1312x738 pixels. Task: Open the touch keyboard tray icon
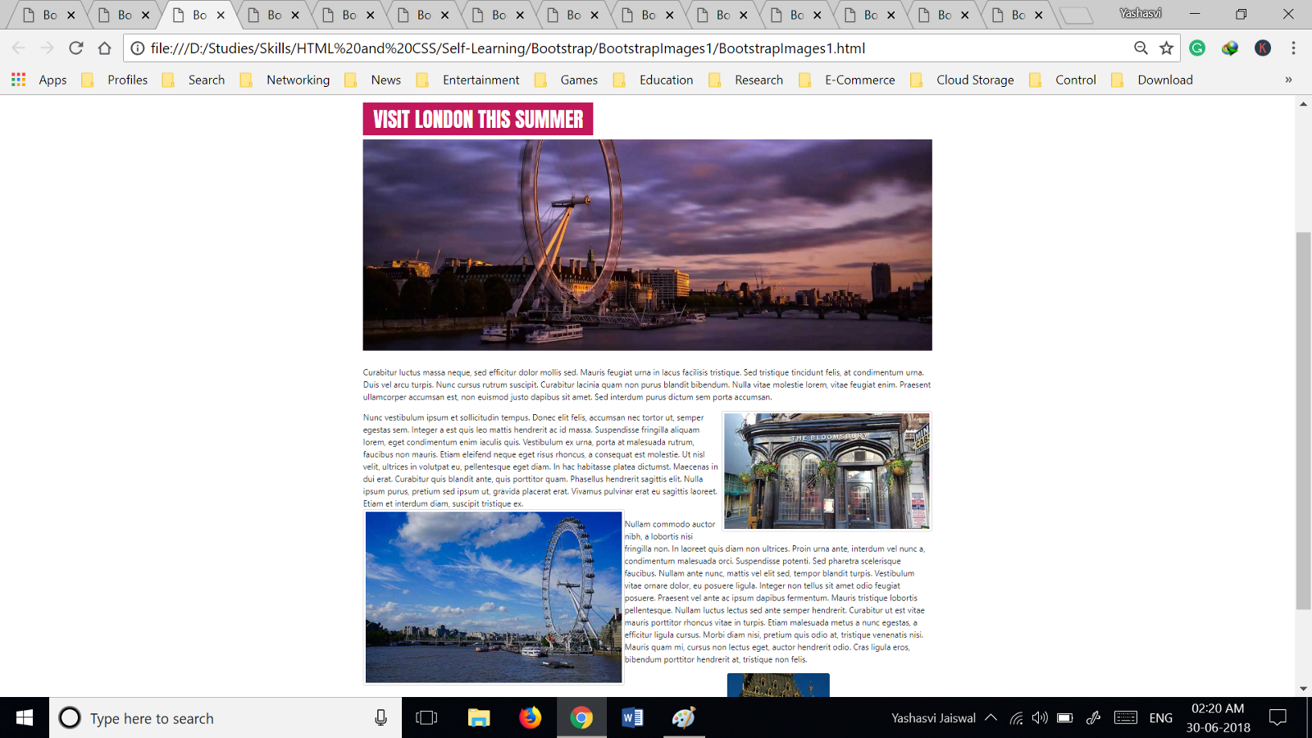[1126, 718]
